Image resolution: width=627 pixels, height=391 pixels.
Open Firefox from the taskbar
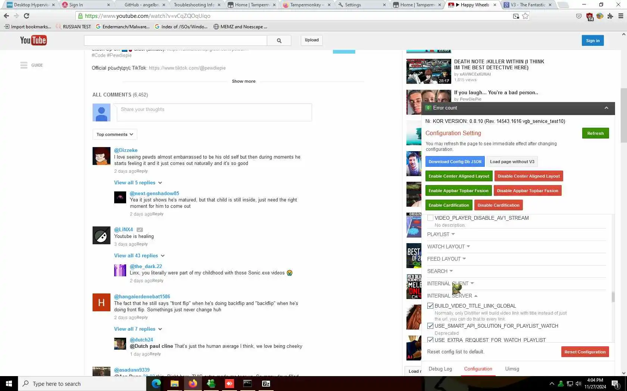point(193,384)
